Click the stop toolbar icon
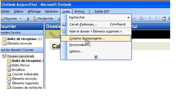Image resolution: width=180 pixels, height=112 pixels. click(x=149, y=18)
